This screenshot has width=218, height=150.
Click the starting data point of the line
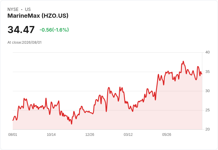[x=13, y=120]
